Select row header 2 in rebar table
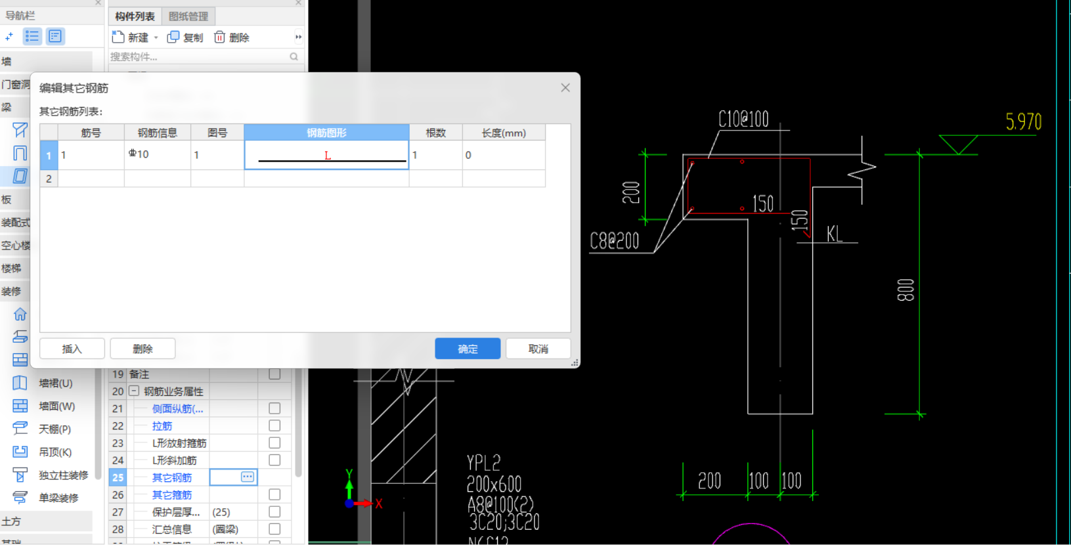Screen dimensions: 1071x545 49,179
